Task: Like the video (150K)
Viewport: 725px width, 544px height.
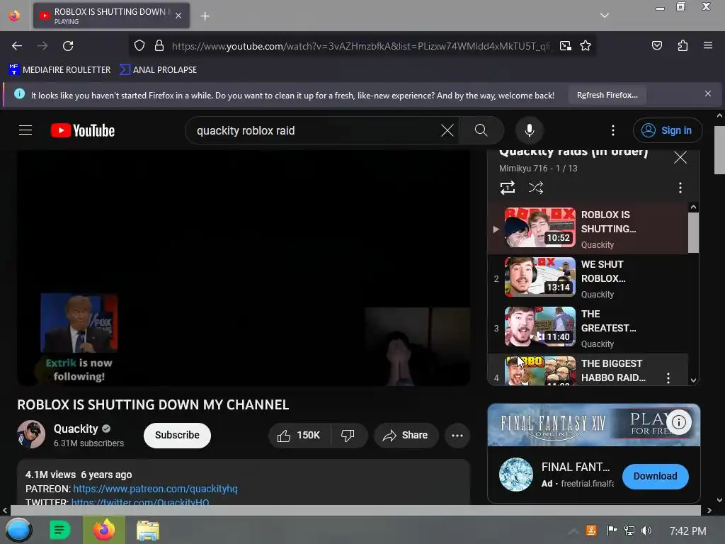Action: (x=299, y=436)
